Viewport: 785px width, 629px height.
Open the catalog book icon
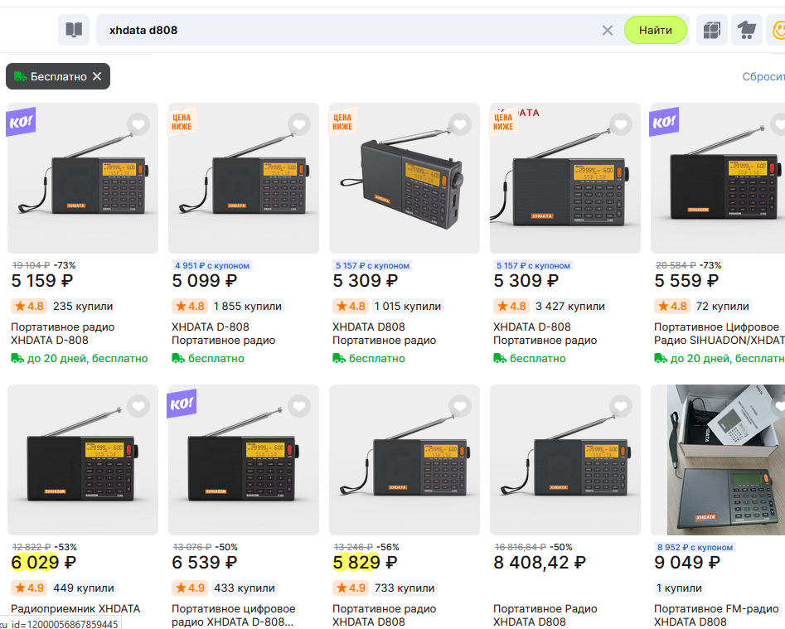[x=74, y=30]
